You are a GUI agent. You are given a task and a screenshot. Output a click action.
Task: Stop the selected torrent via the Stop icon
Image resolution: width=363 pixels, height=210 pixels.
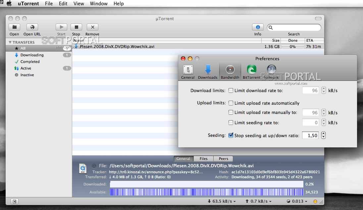tap(77, 27)
